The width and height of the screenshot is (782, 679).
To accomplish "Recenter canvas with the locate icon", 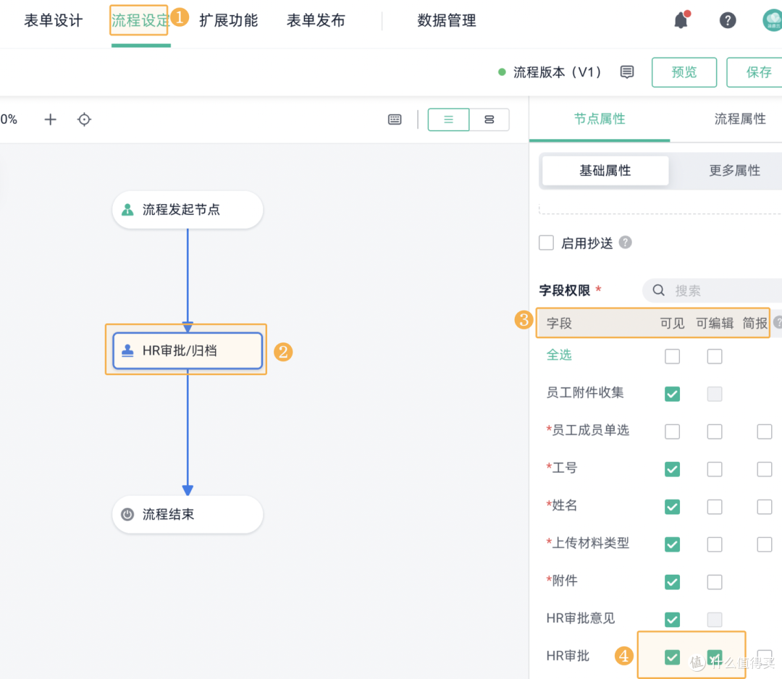I will coord(84,119).
